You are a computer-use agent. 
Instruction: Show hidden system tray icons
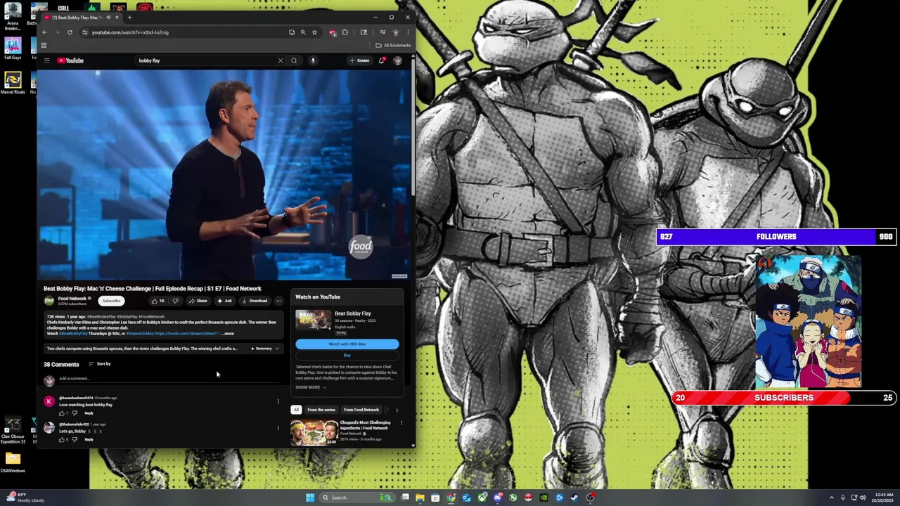tap(832, 498)
